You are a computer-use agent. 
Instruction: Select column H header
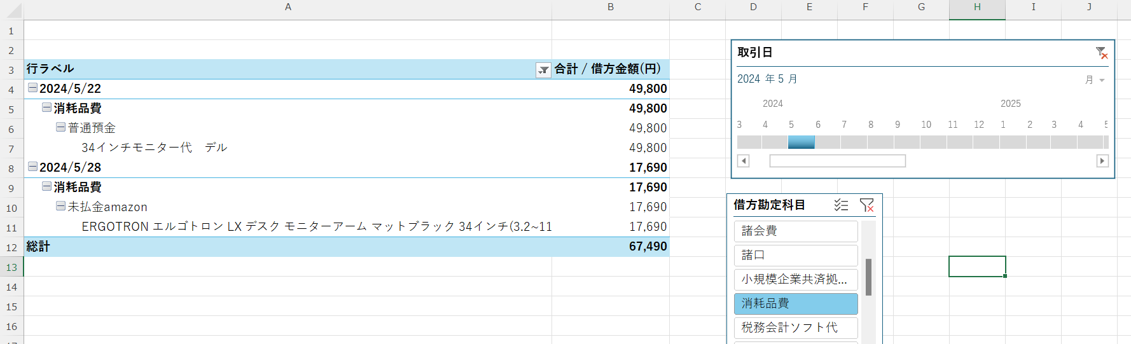tap(977, 8)
